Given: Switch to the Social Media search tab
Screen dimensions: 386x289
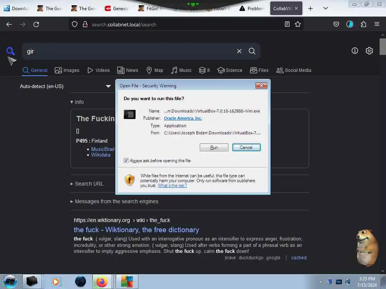Looking at the screenshot, I should (x=294, y=70).
